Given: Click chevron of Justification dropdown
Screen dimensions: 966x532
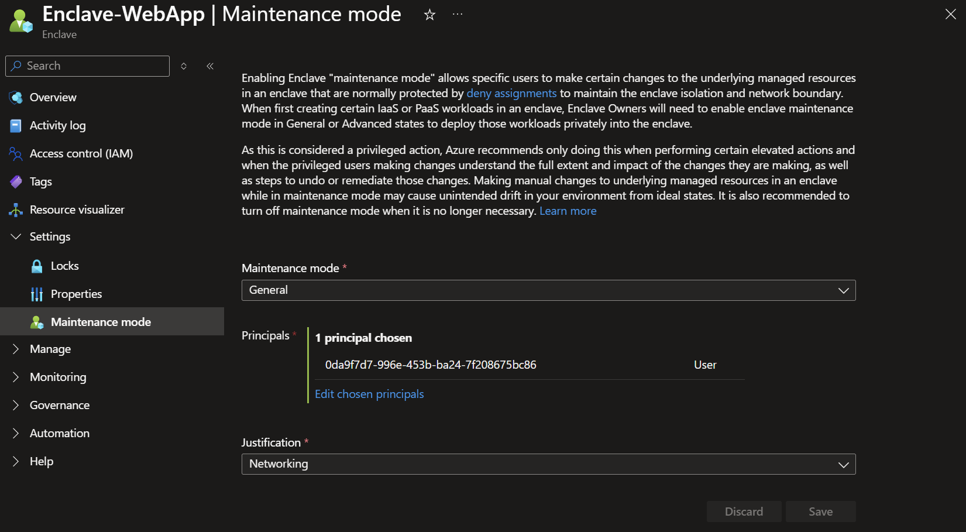Looking at the screenshot, I should (x=843, y=465).
